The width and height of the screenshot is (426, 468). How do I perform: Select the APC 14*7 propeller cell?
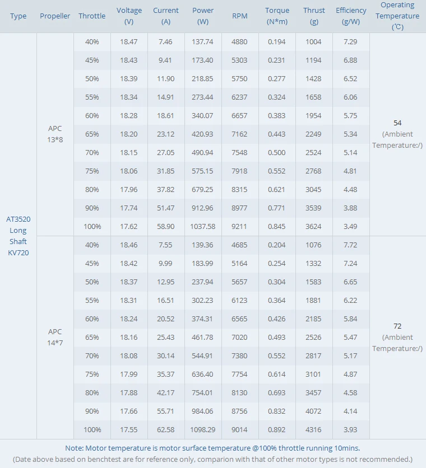point(55,337)
